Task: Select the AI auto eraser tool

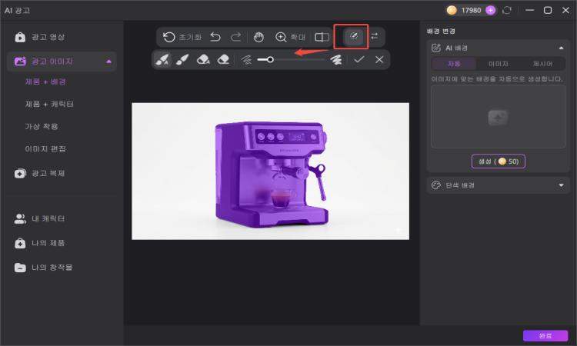Action: 203,59
